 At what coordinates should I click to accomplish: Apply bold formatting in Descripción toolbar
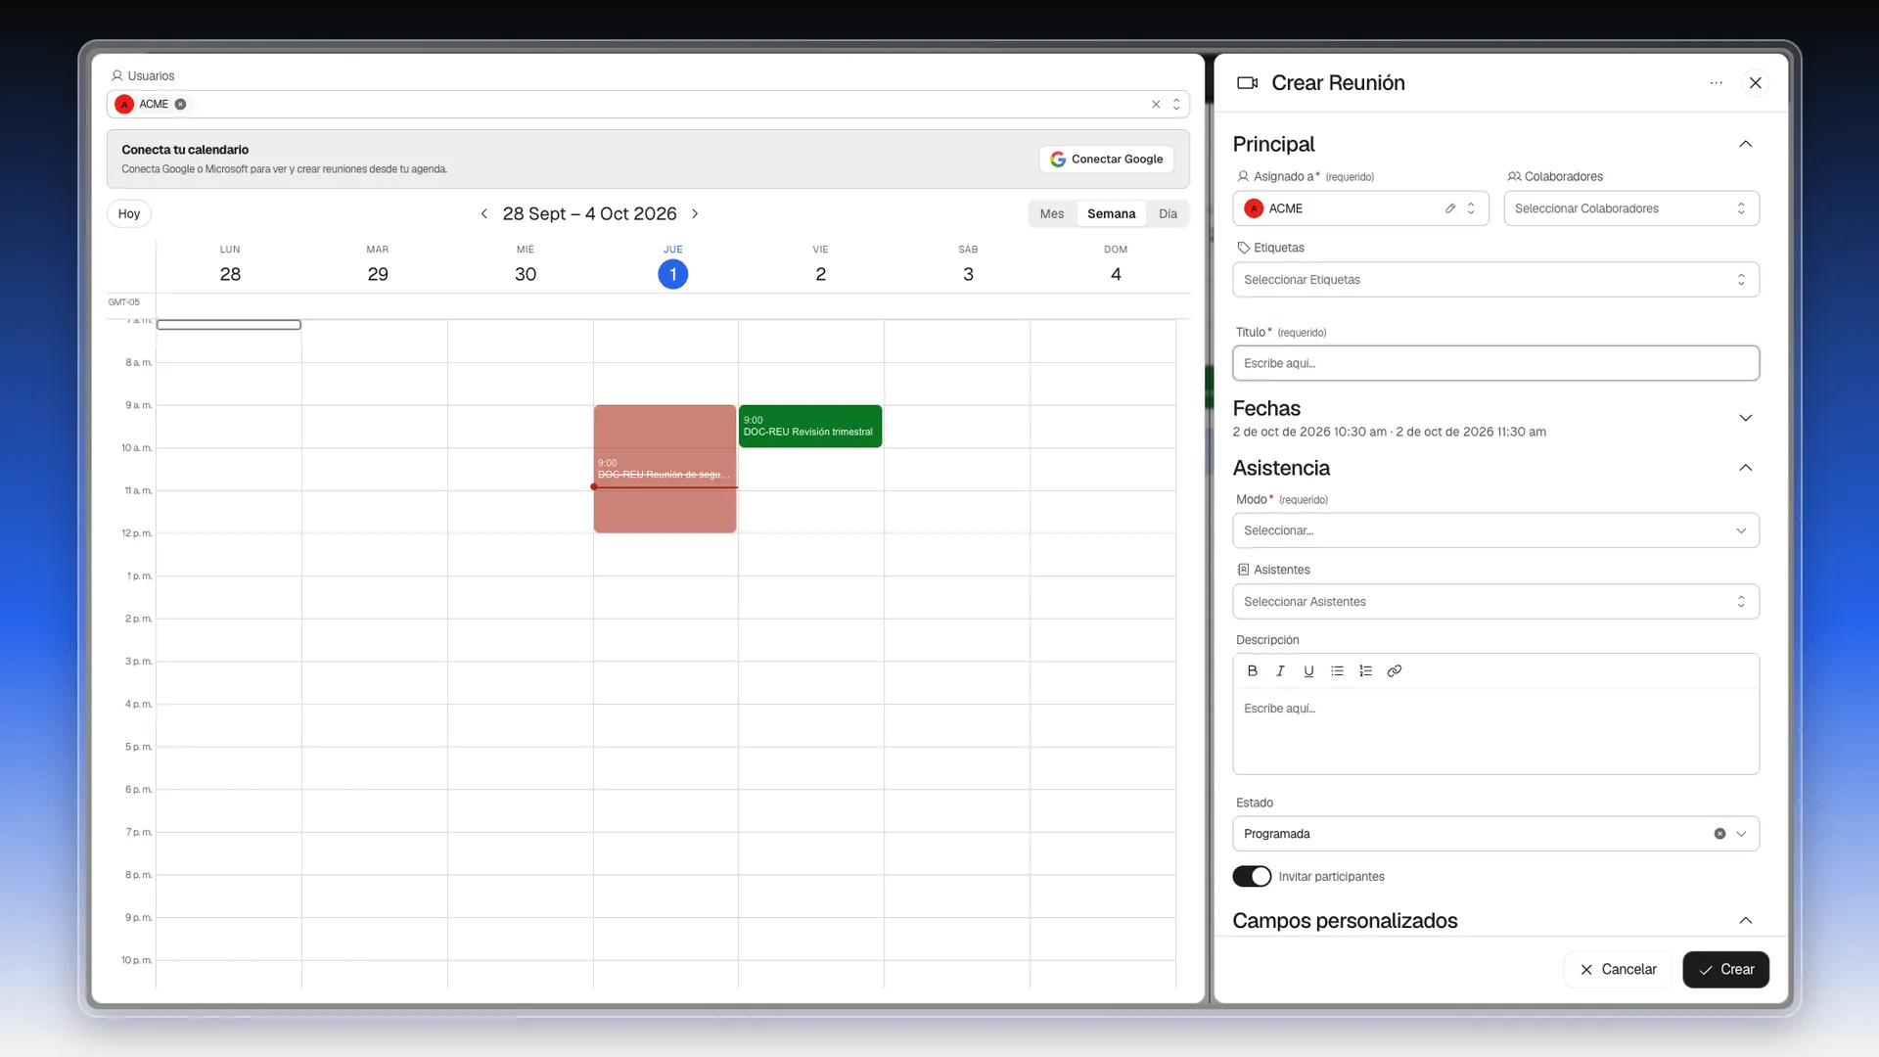point(1252,671)
